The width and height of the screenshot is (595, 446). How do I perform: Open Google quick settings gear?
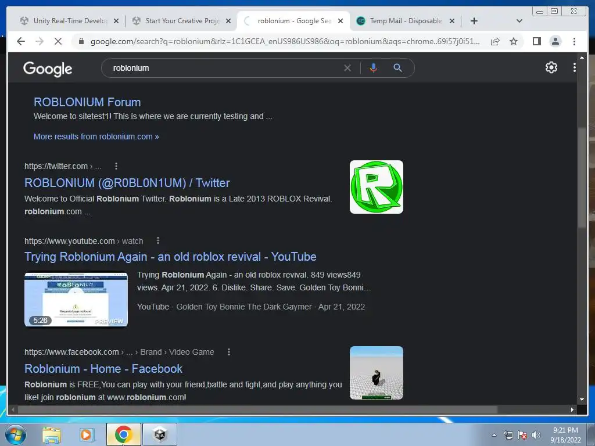coord(551,67)
